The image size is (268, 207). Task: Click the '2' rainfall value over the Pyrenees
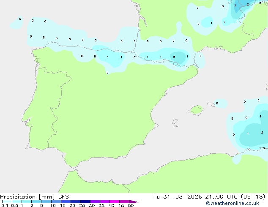(174, 57)
